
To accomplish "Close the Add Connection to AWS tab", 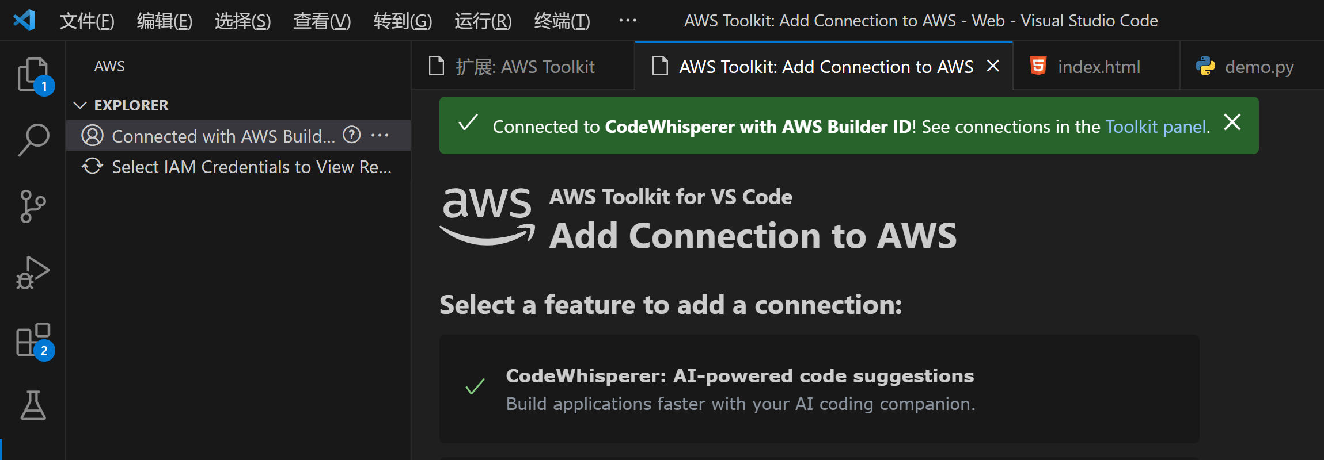I will (993, 66).
